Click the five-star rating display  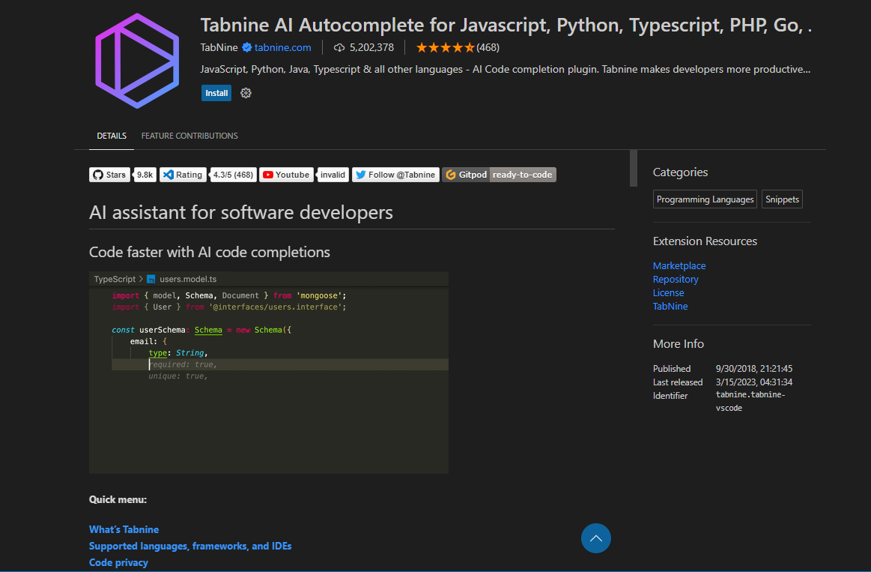click(x=445, y=47)
